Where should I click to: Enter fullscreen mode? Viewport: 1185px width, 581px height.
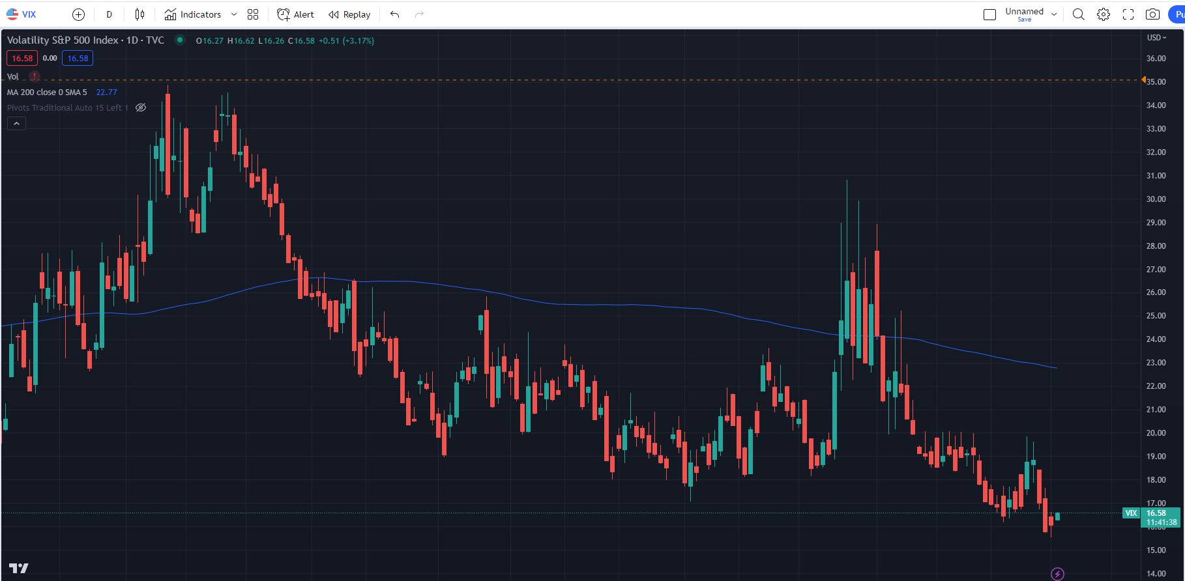(x=1128, y=14)
